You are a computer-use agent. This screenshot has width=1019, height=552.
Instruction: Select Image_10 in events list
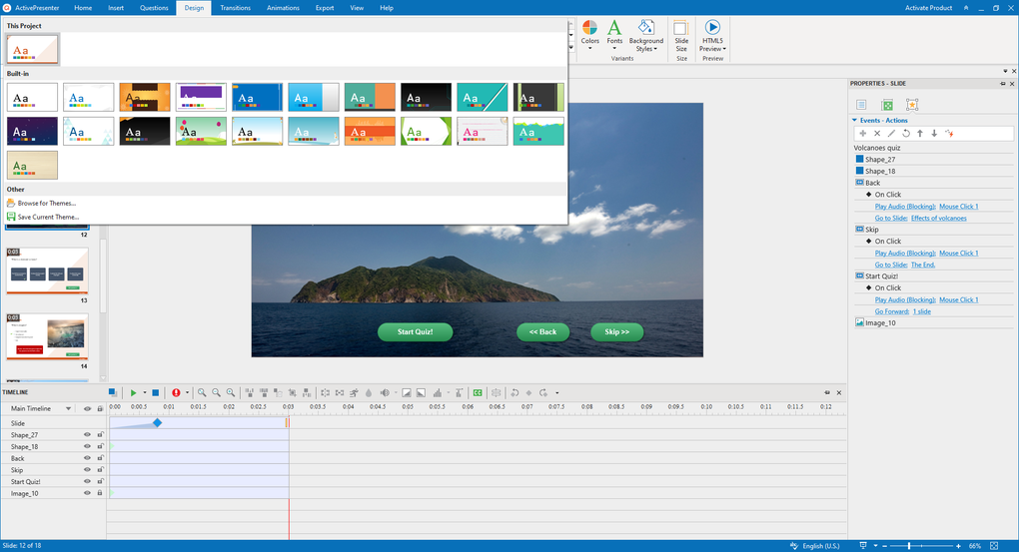[x=880, y=322]
